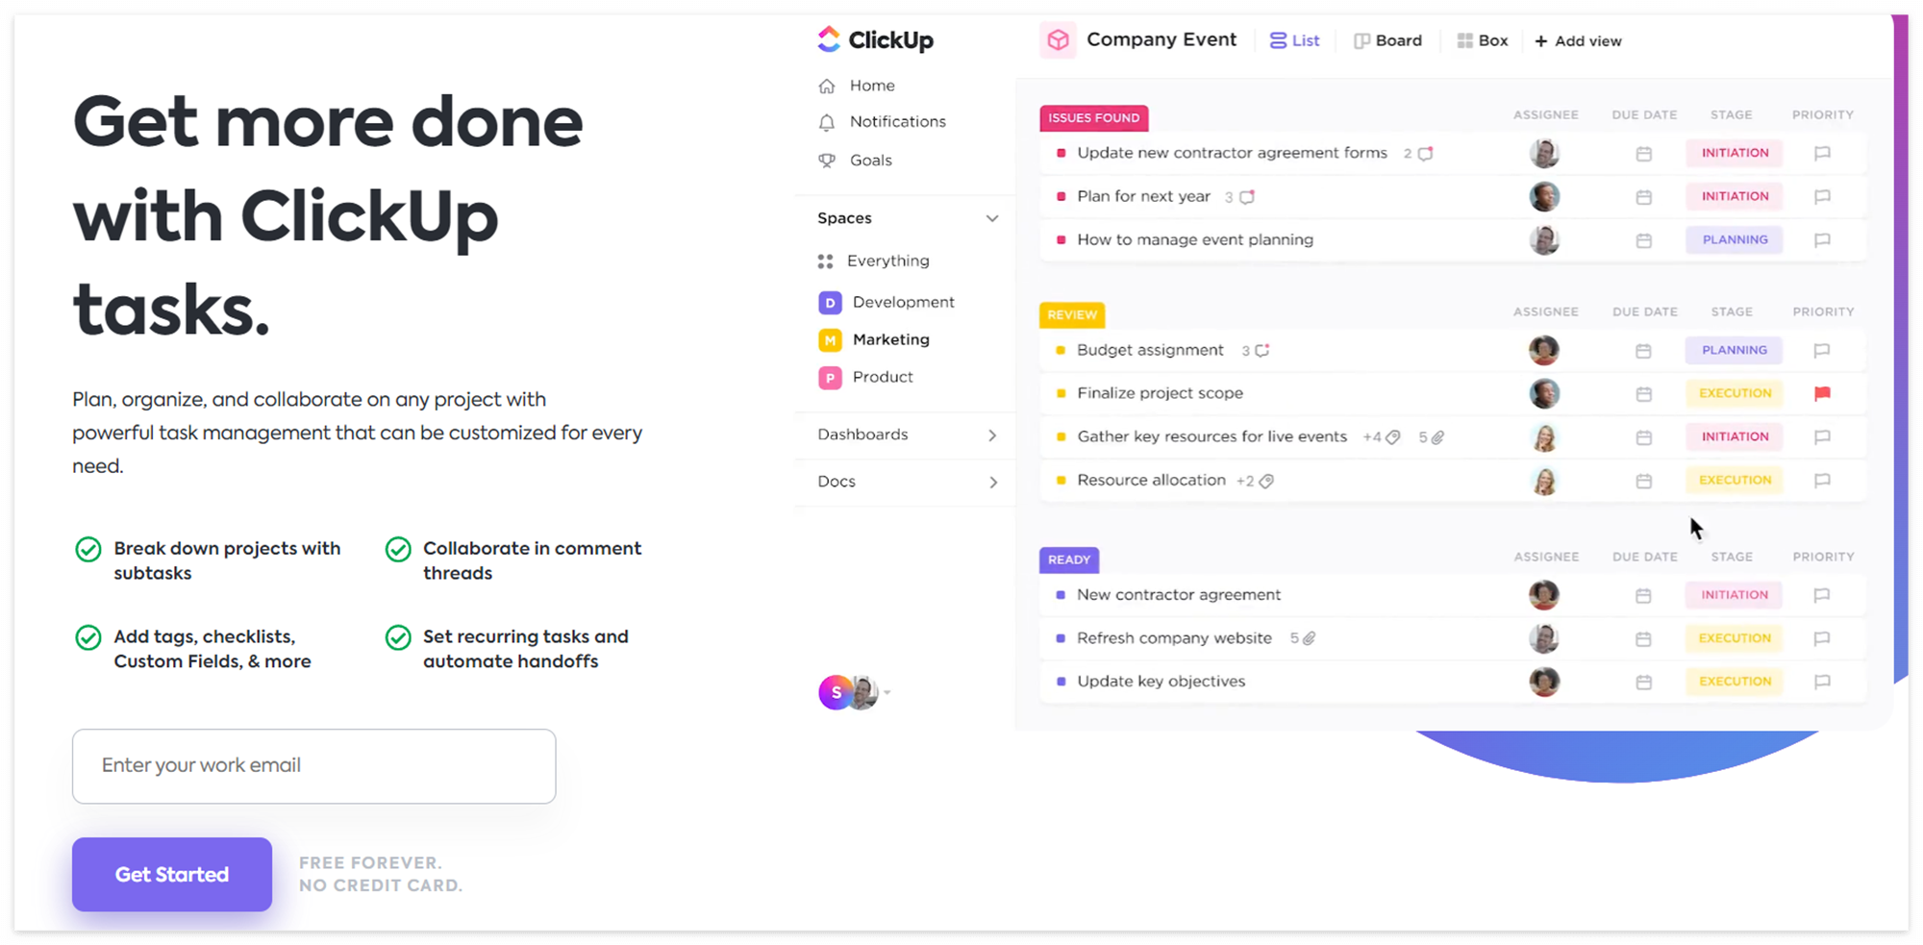The image size is (1923, 945).
Task: Click the work email input field
Action: tap(314, 766)
